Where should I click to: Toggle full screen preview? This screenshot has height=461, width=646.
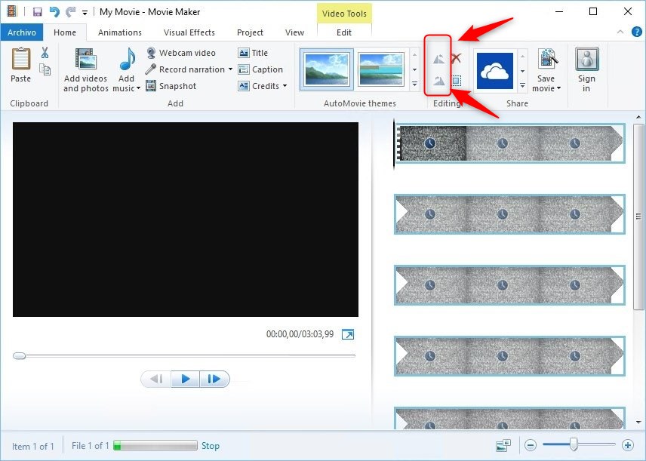[348, 334]
